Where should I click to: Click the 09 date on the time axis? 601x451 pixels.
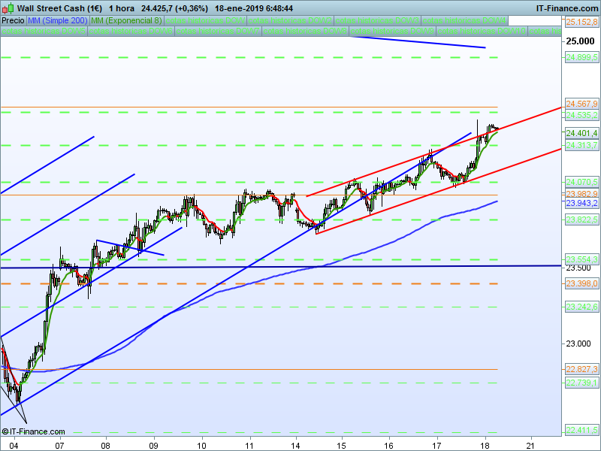click(x=154, y=446)
